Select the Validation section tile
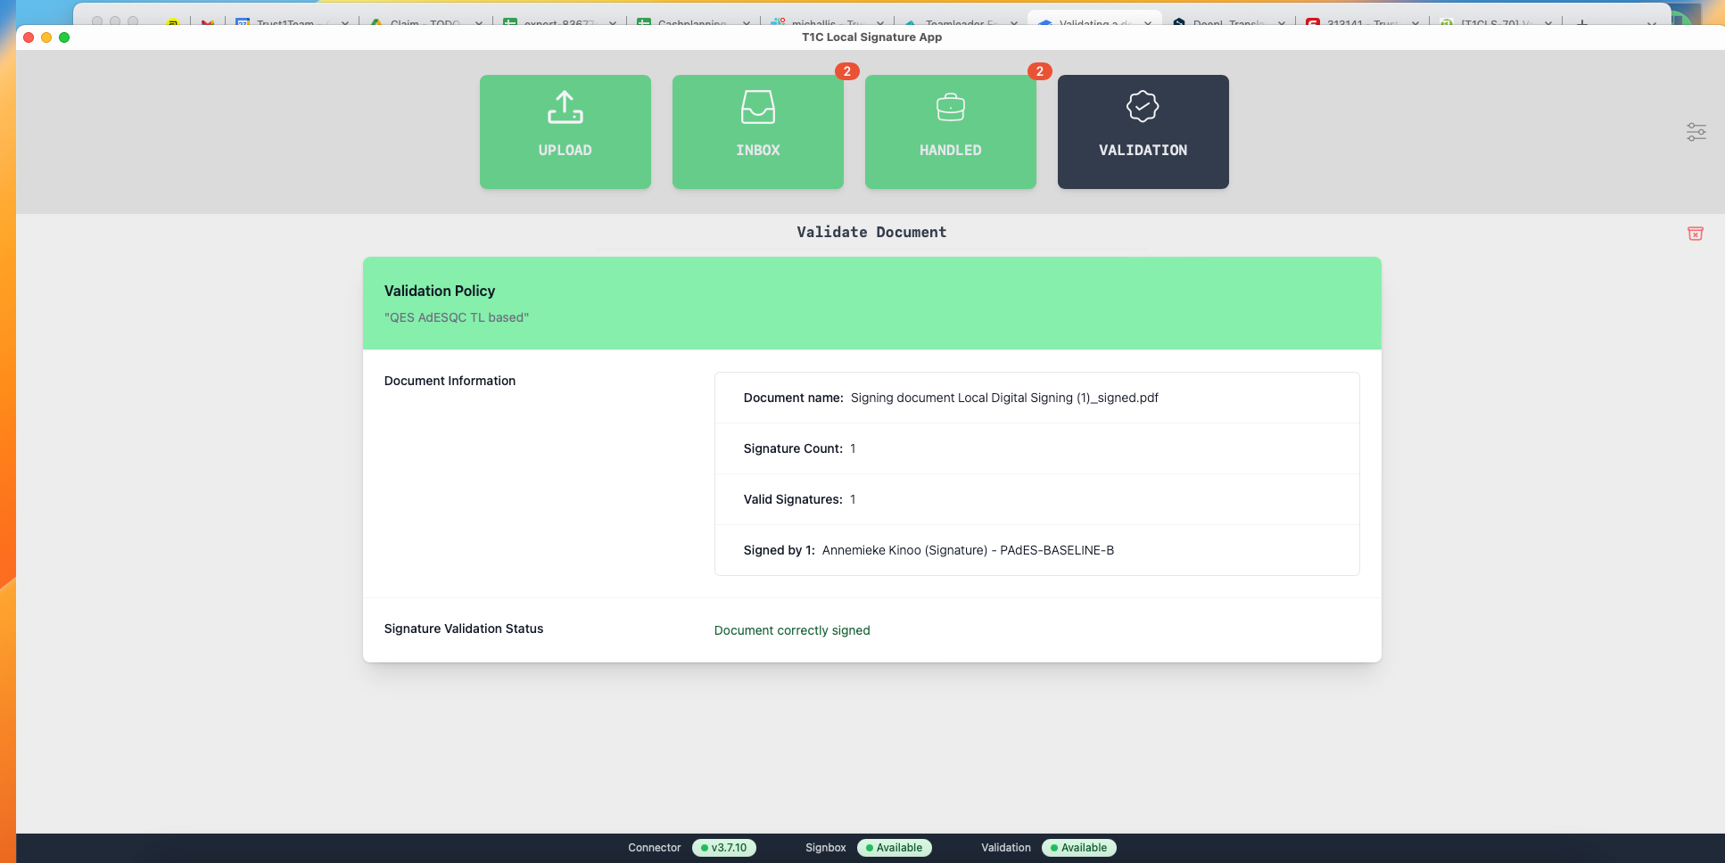Viewport: 1725px width, 863px height. pos(1143,131)
